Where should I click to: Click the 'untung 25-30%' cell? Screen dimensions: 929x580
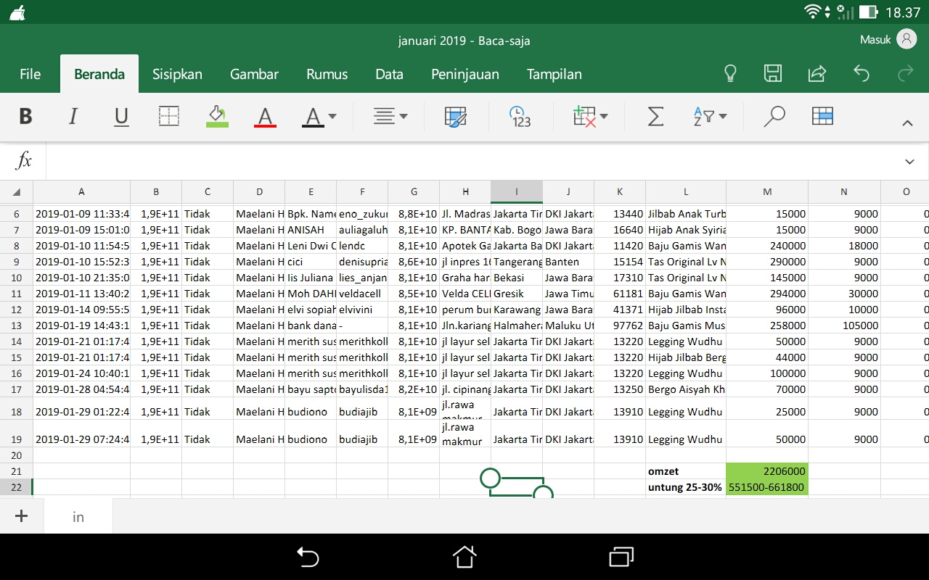click(x=686, y=487)
